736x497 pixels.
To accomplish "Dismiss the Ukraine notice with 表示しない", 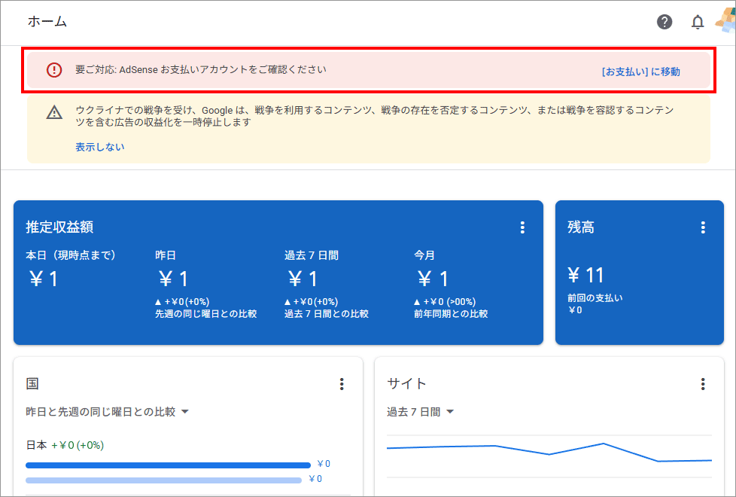I will [x=100, y=147].
